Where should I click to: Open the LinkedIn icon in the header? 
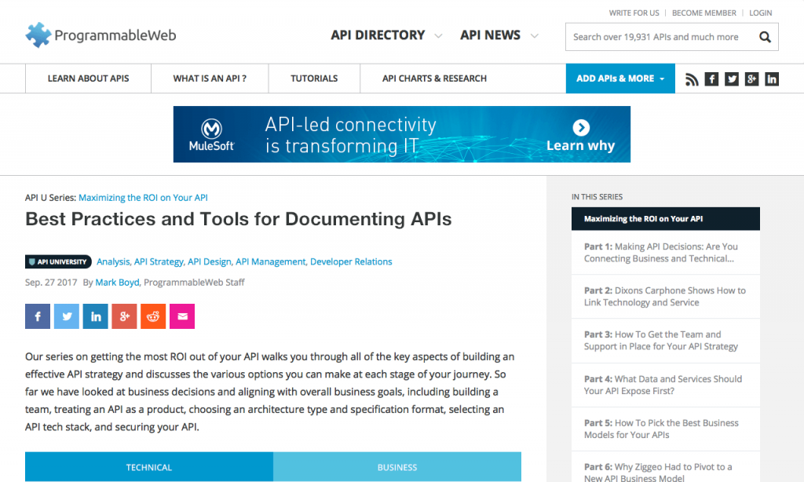pos(771,79)
